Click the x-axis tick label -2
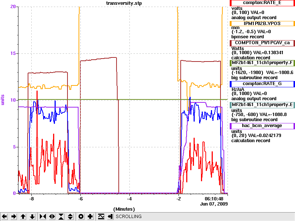The image size is (295, 221). [178, 199]
